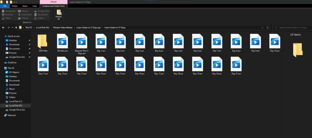Screen dimensions: 312x138
Task: Expand the address bar history dropdown
Action: (262, 28)
